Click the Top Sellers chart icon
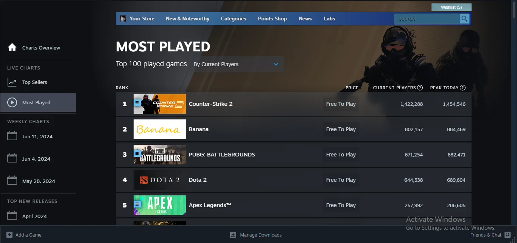 pyautogui.click(x=12, y=82)
